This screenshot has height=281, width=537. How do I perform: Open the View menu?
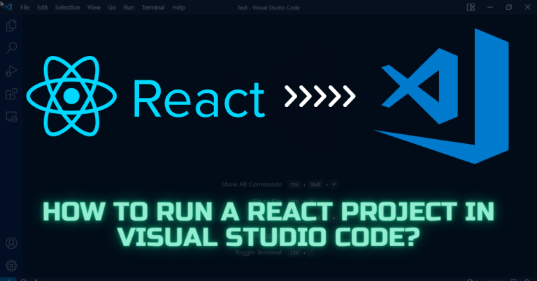pyautogui.click(x=93, y=7)
